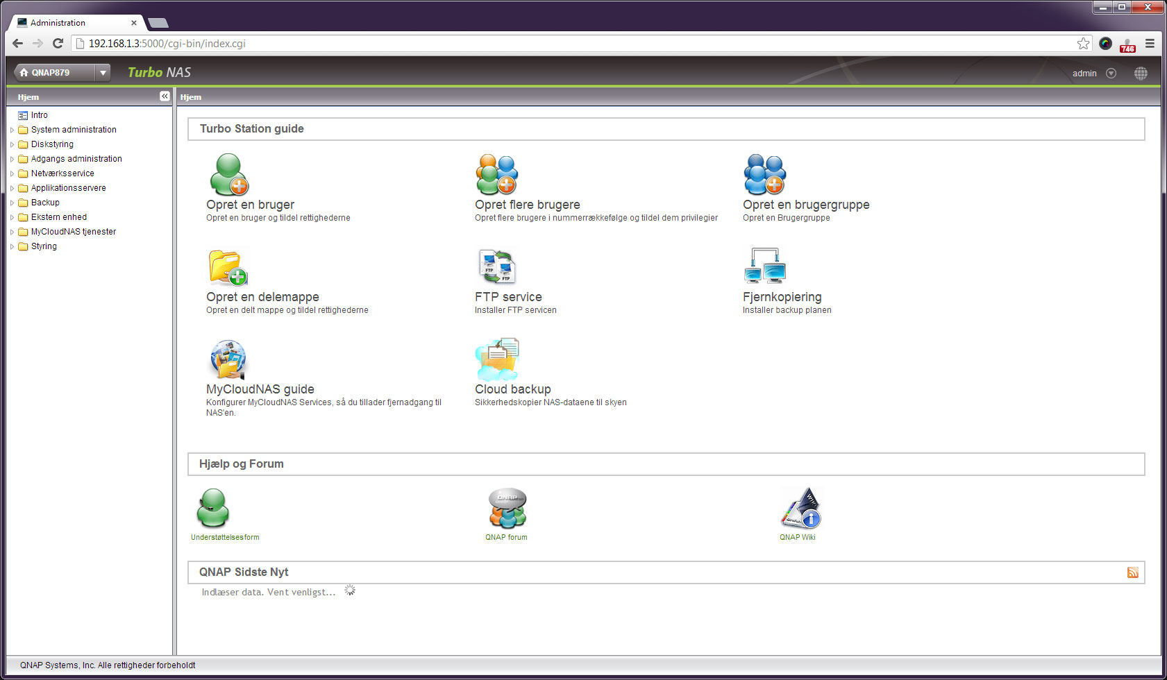Open the admin user dropdown menu

pos(1111,74)
